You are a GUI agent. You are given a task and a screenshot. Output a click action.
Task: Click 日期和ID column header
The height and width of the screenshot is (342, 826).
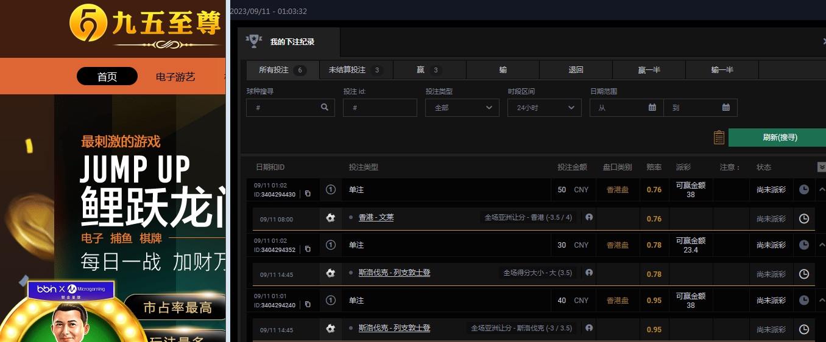pos(270,167)
